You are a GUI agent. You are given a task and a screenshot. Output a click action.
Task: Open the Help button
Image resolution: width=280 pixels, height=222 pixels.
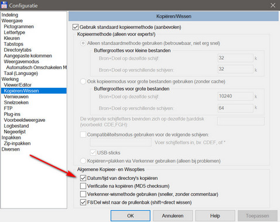(215, 216)
